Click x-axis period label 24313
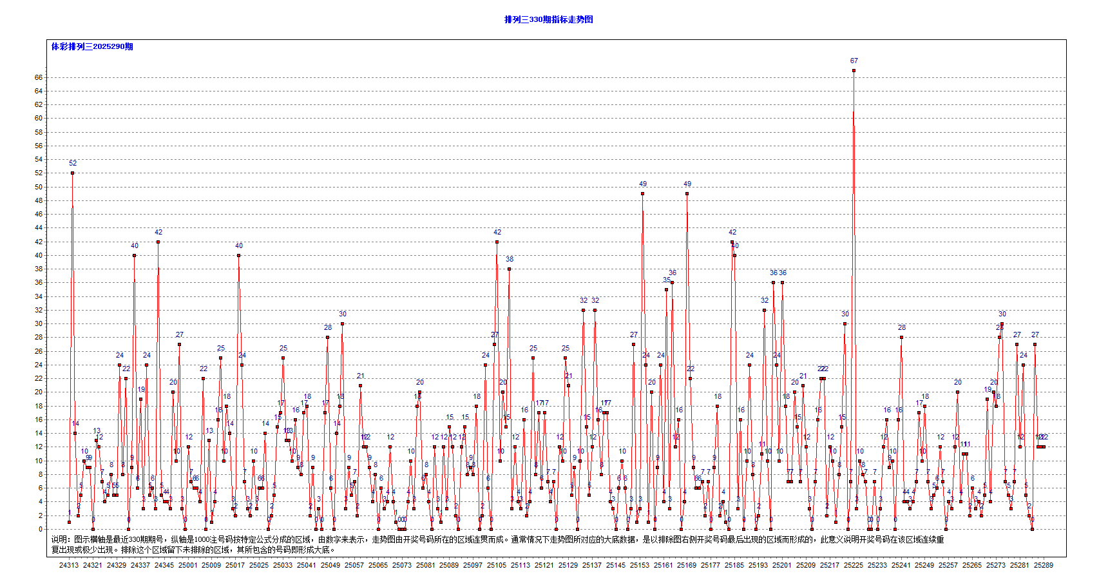1099x587 pixels. pos(69,565)
